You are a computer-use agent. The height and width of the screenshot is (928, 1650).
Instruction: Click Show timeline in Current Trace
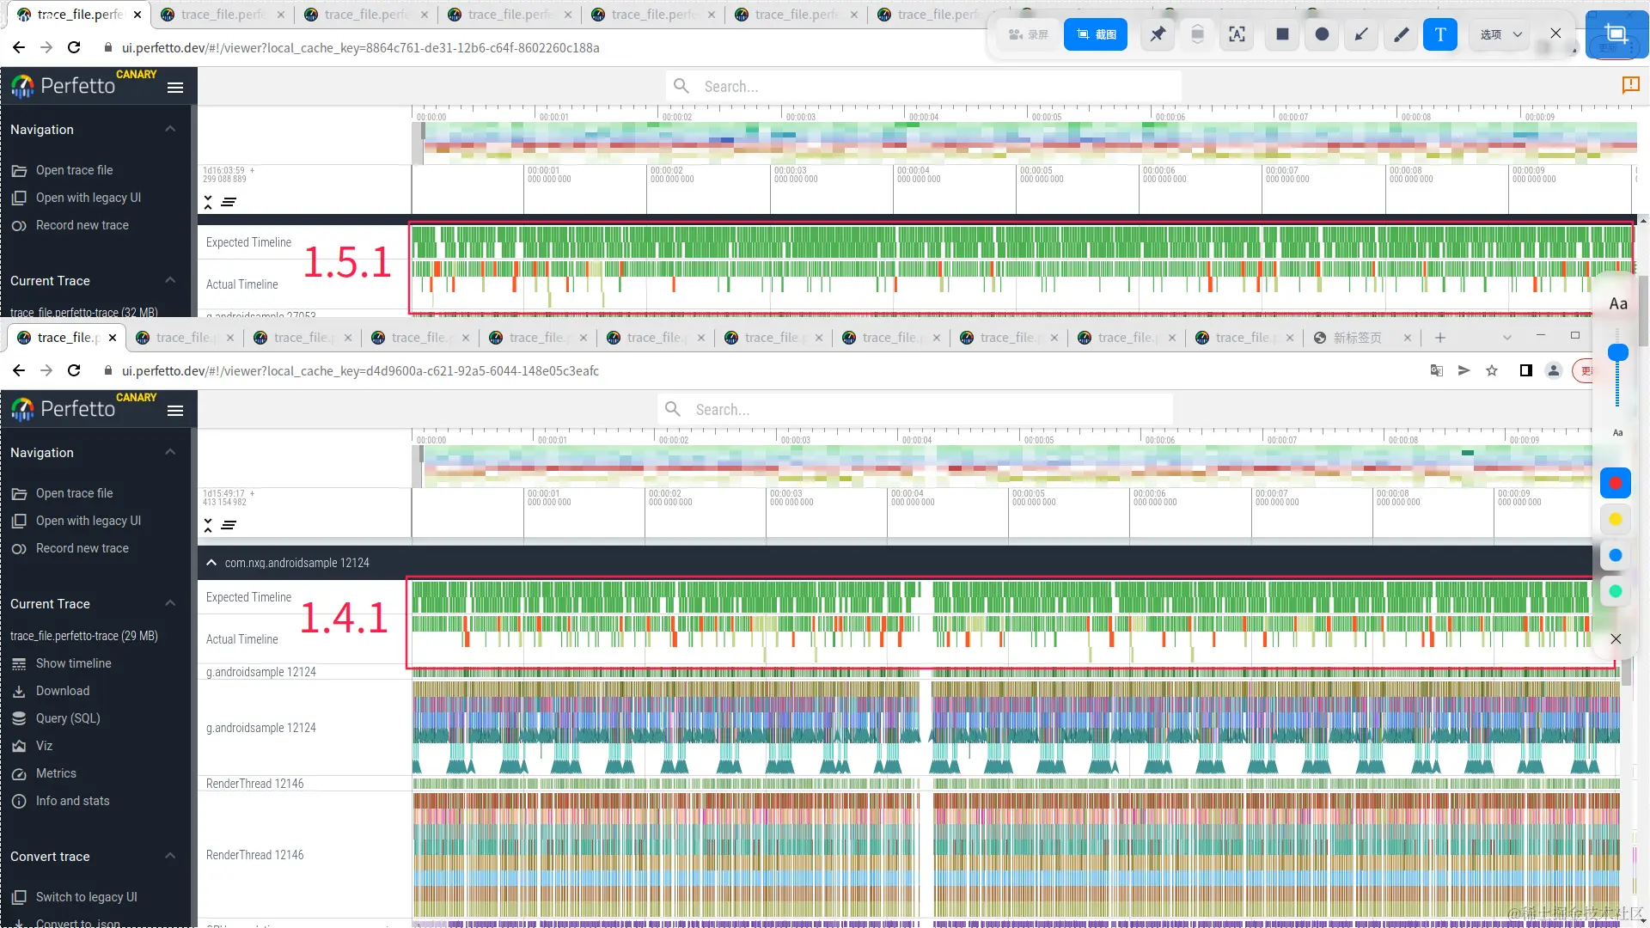(73, 663)
